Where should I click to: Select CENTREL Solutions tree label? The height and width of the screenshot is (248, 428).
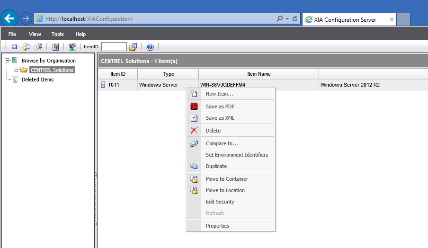coord(52,70)
